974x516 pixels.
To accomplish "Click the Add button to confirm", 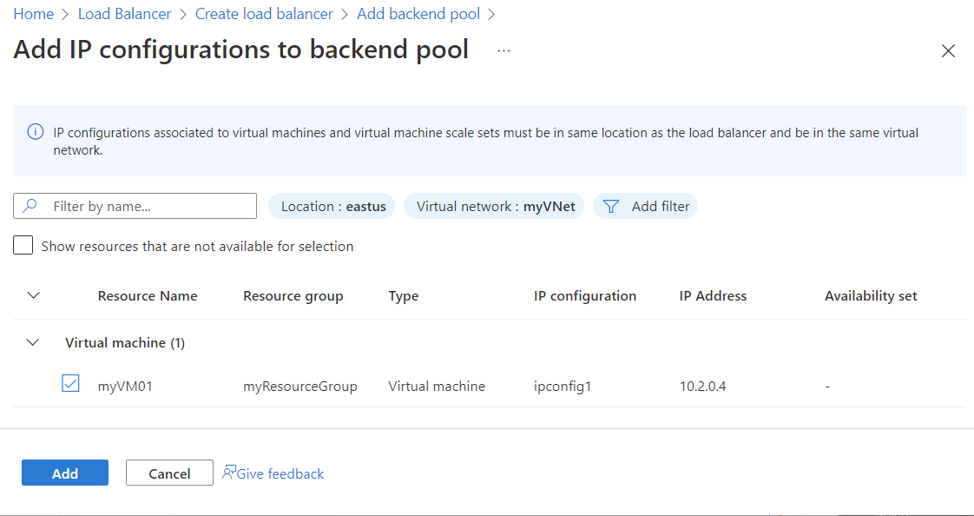I will [x=64, y=473].
